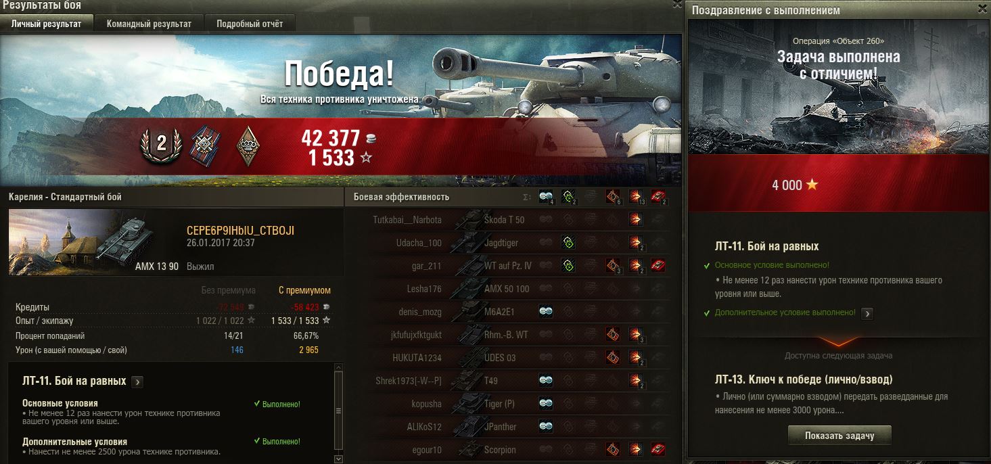Close the congratulation panel

[983, 8]
